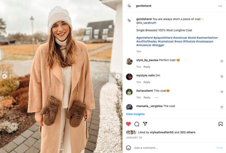Open emoji picker in comment box
Image resolution: width=226 pixels, height=153 pixels.
(129, 148)
